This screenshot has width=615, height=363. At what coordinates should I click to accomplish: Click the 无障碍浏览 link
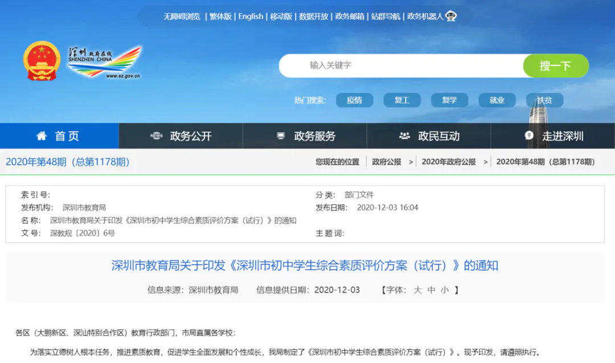(182, 16)
